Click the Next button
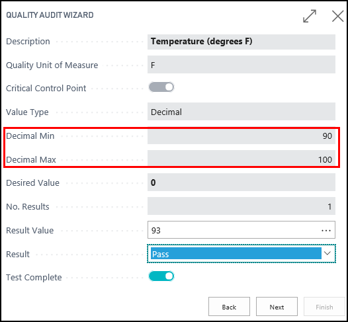This screenshot has width=348, height=322. pyautogui.click(x=277, y=307)
